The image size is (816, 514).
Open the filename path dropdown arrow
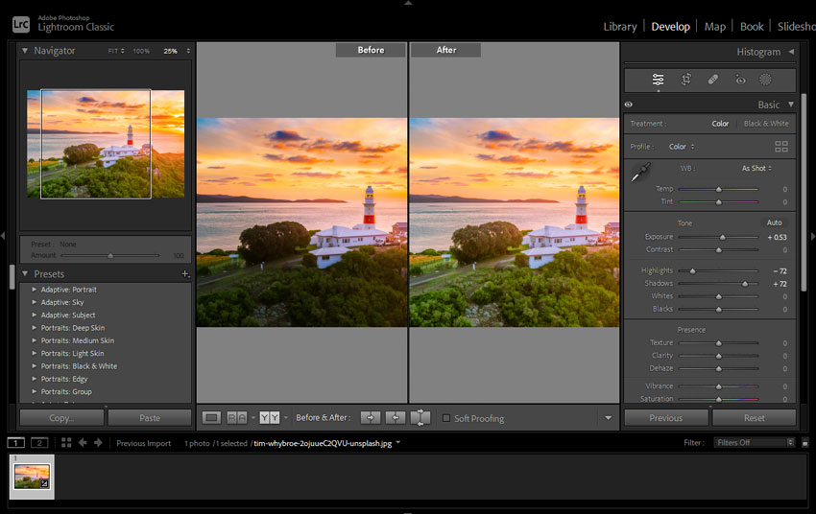pyautogui.click(x=398, y=443)
